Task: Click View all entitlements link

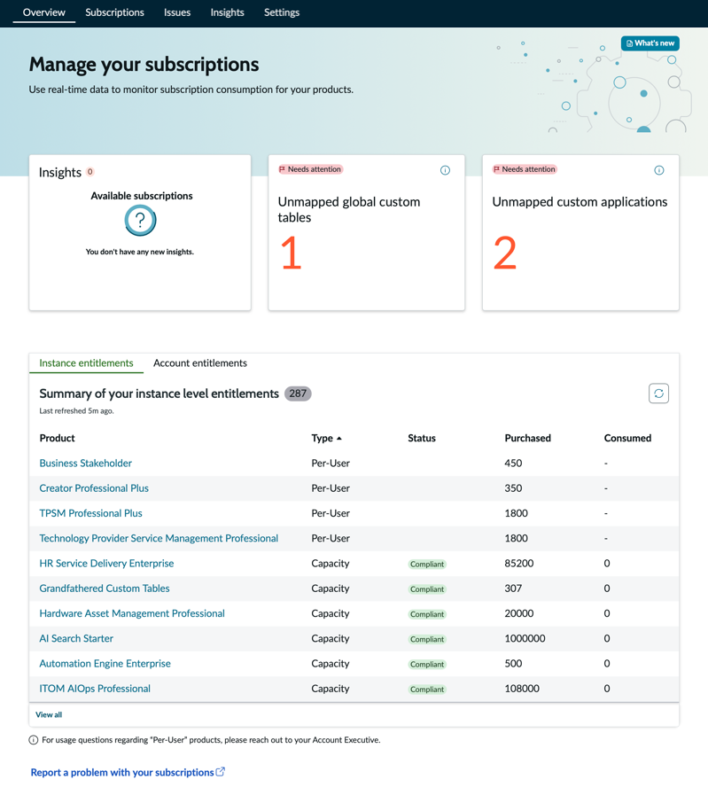Action: (49, 714)
